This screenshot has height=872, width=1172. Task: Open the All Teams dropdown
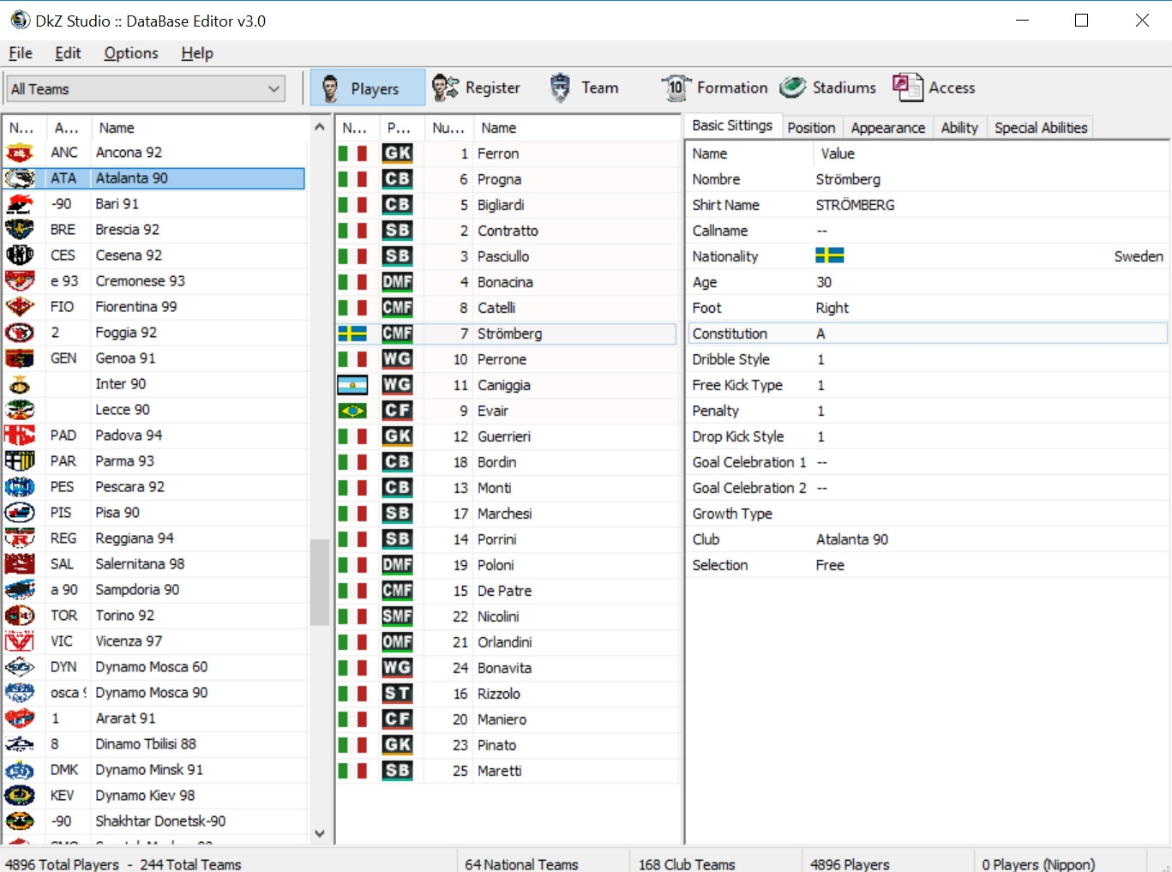(x=146, y=88)
